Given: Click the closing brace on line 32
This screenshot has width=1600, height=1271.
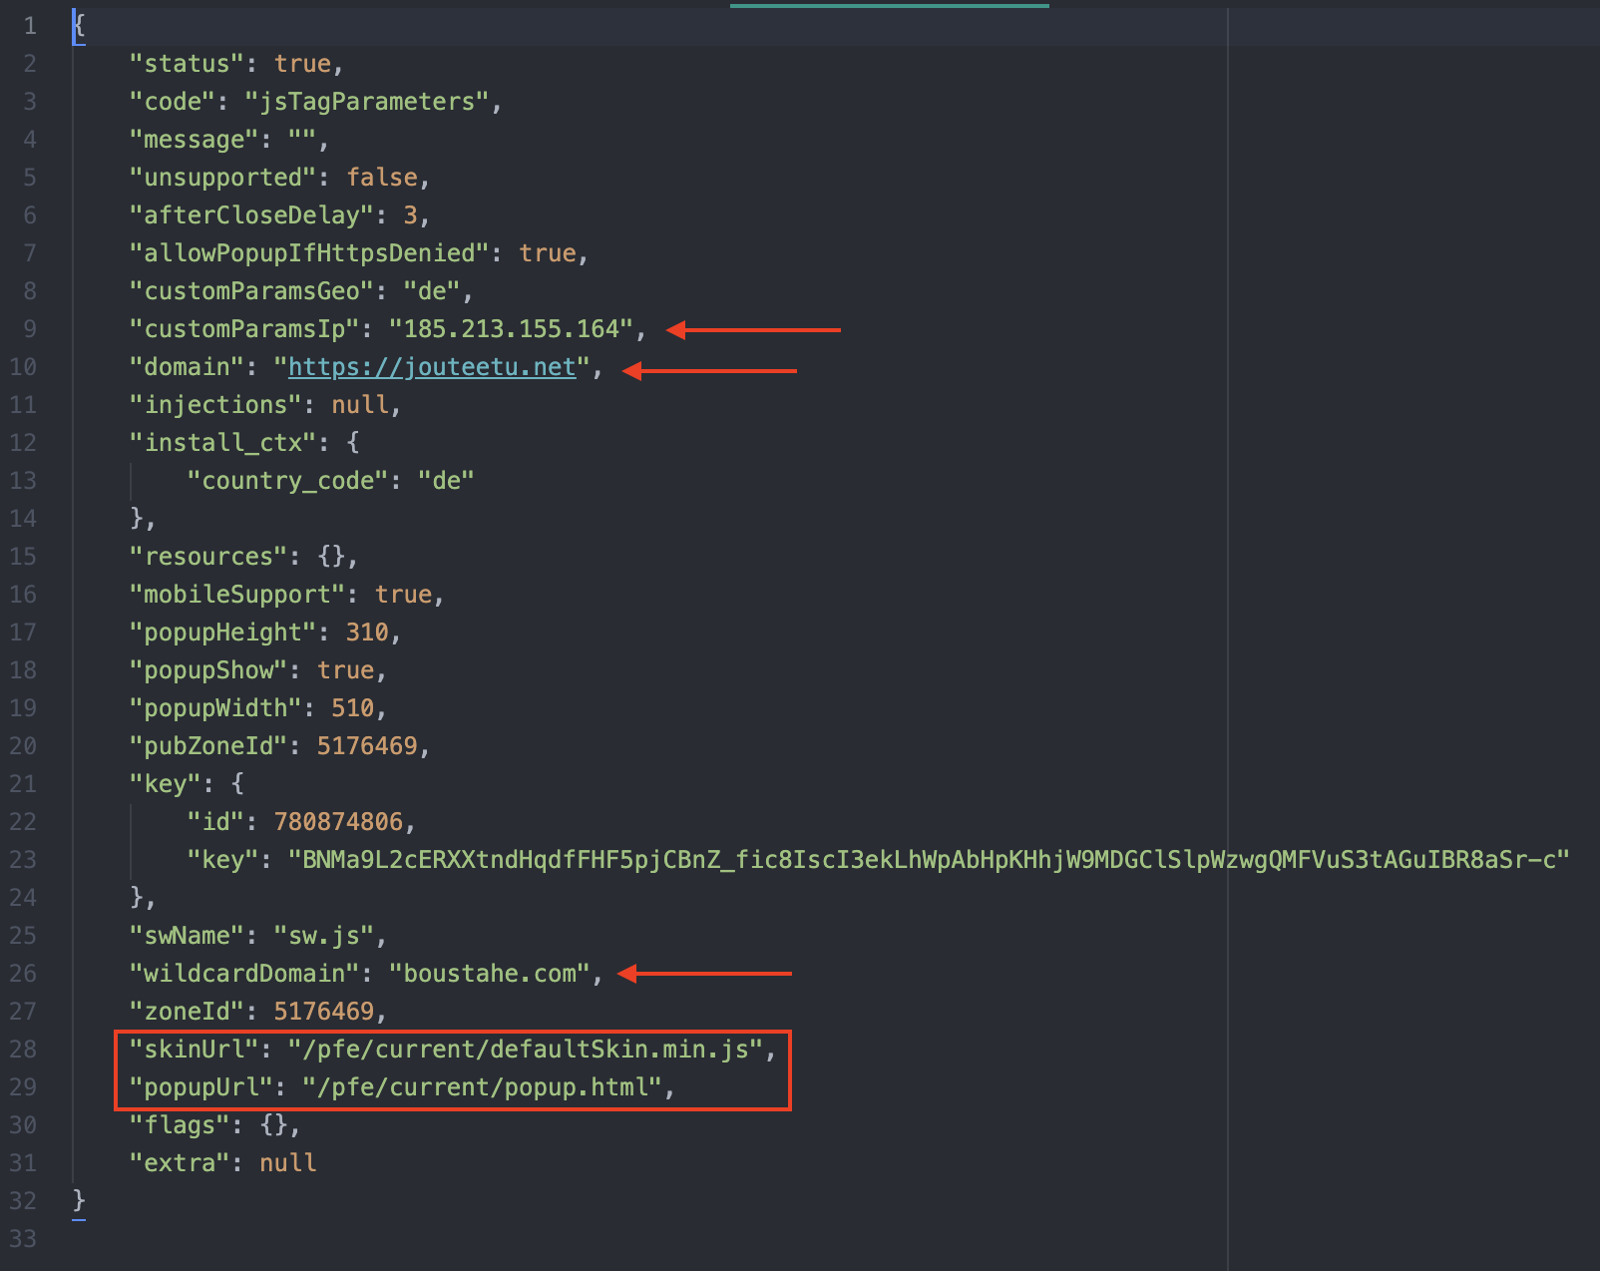Looking at the screenshot, I should coord(79,1201).
